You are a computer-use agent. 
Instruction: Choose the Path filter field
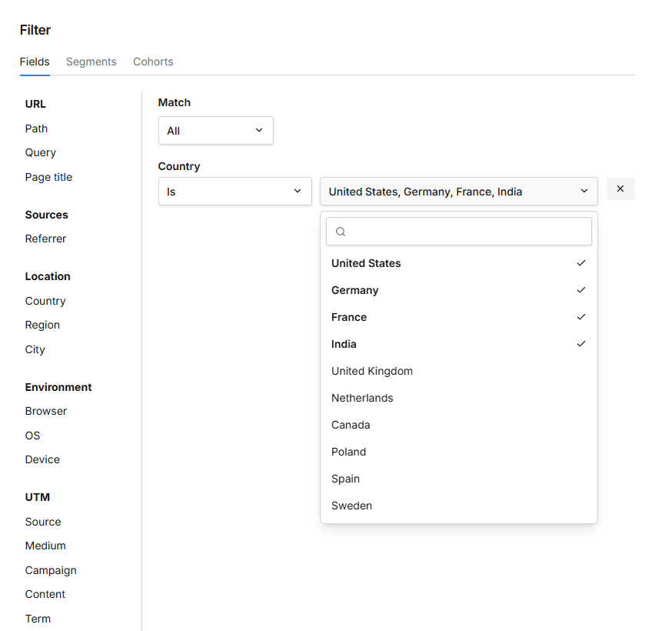[36, 129]
